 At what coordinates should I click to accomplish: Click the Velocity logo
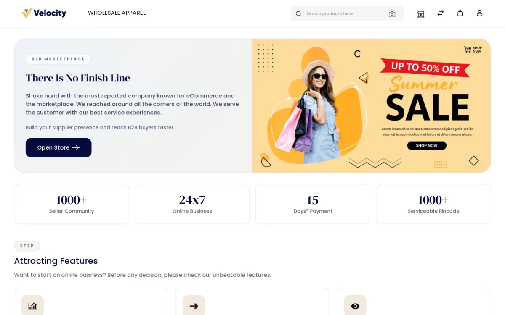(x=44, y=13)
